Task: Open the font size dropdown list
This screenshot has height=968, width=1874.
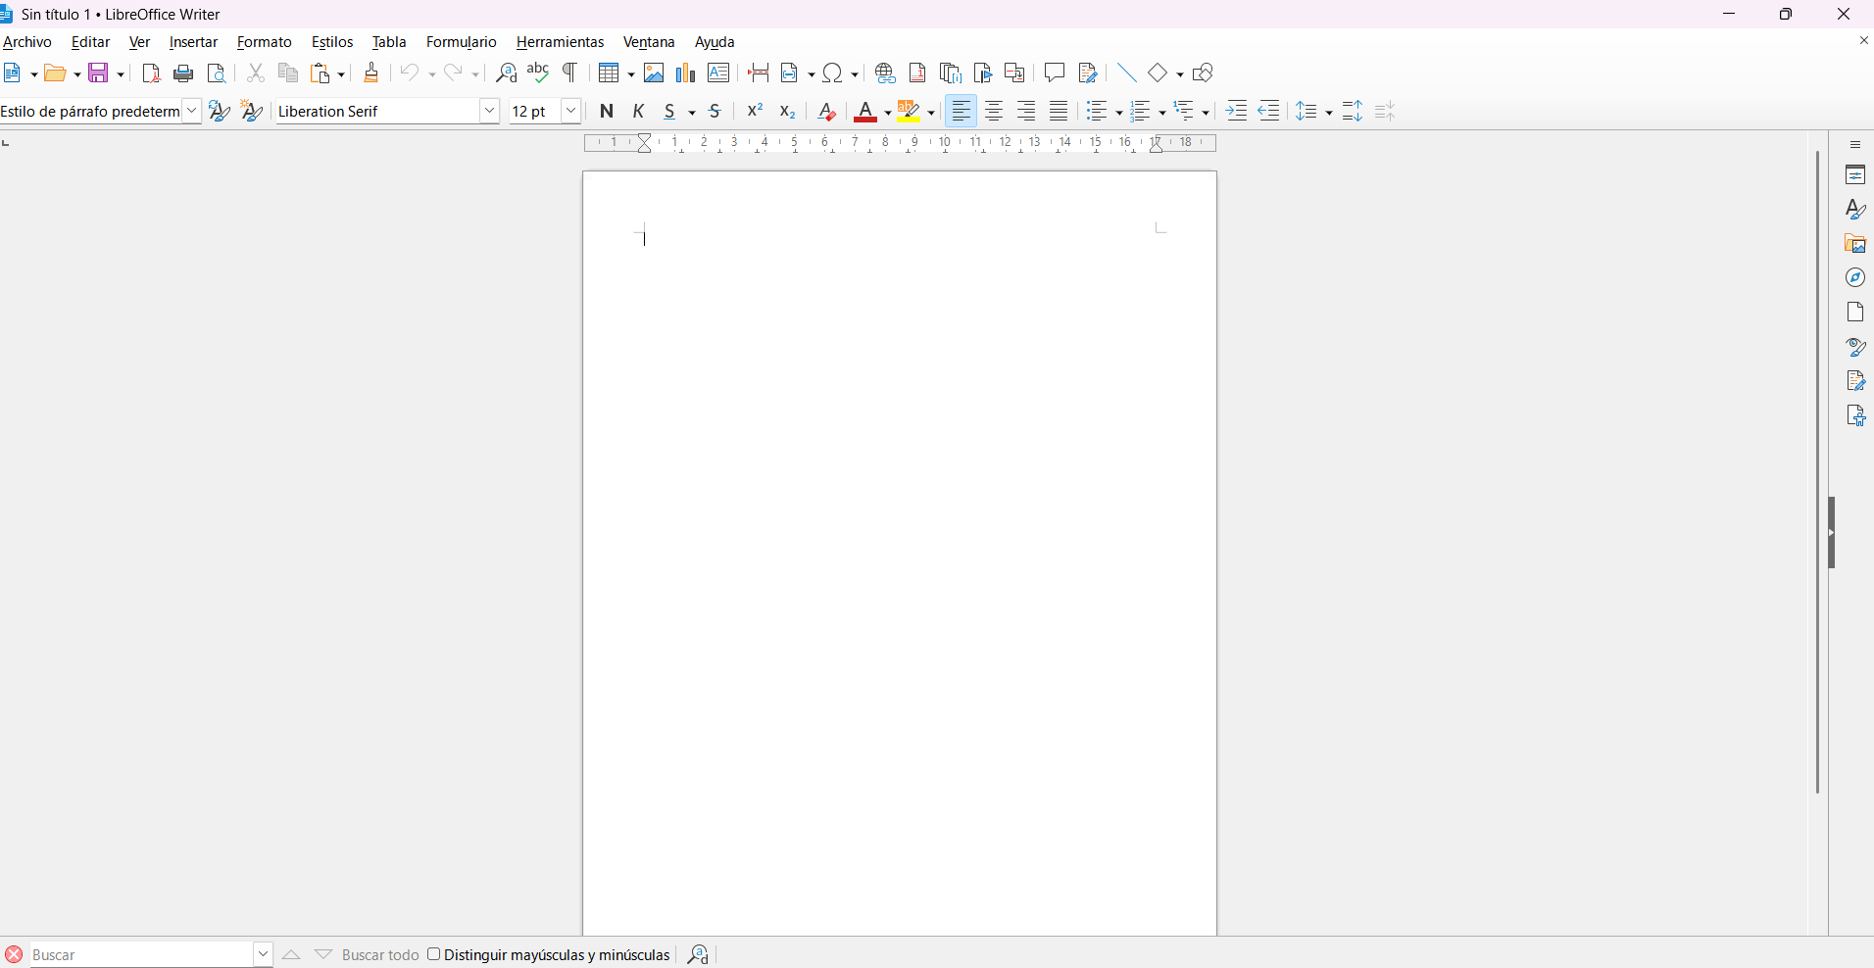Action: (x=570, y=112)
